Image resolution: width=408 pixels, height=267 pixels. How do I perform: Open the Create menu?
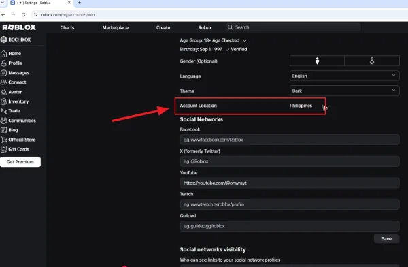click(163, 27)
